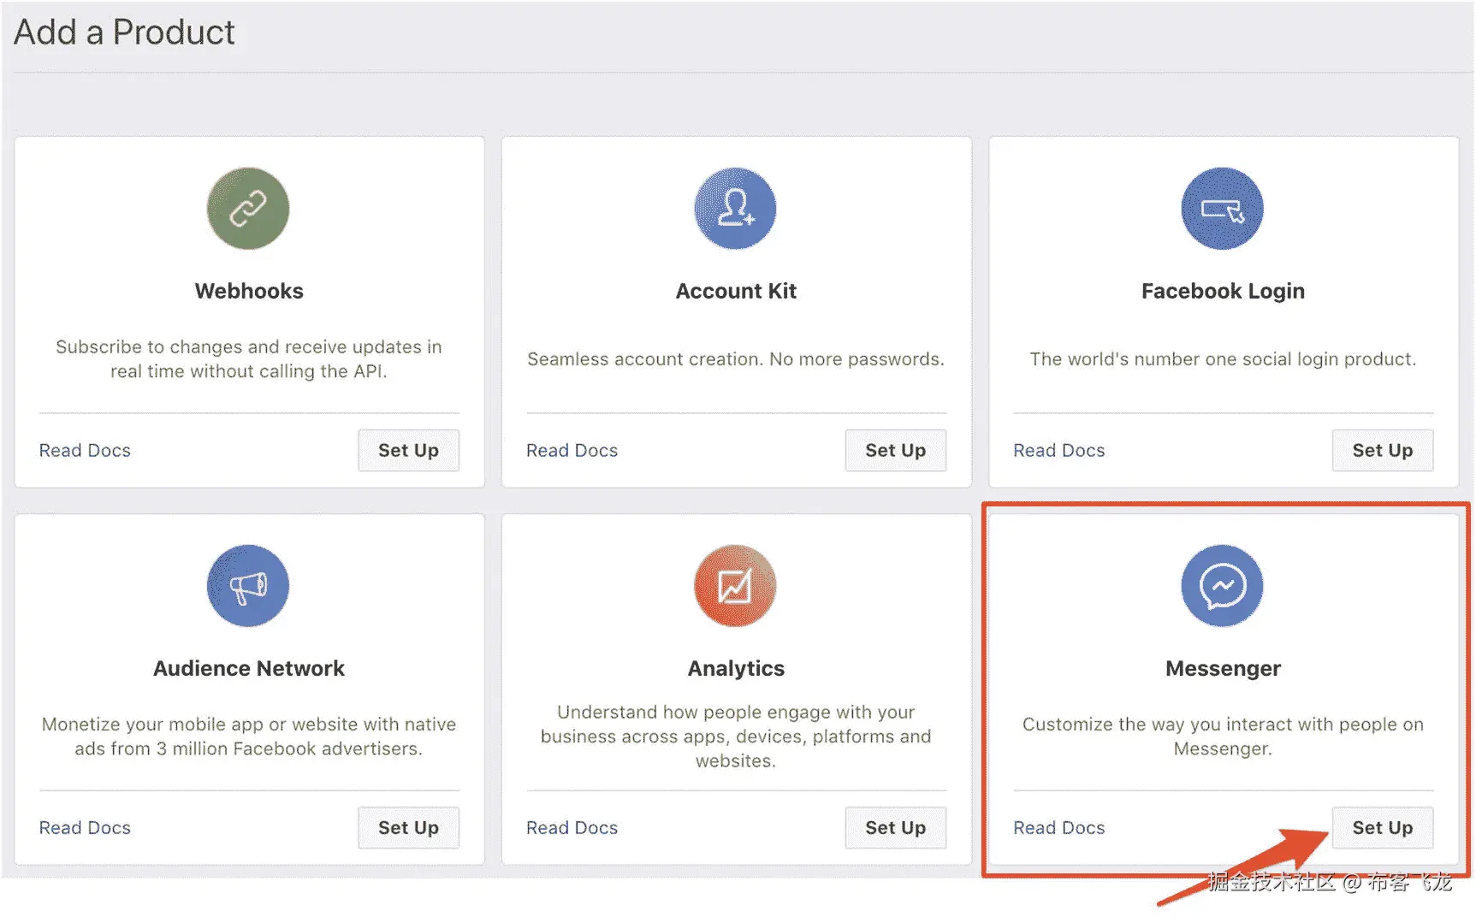Image resolution: width=1476 pixels, height=917 pixels.
Task: Set up the Messenger product
Action: [x=1382, y=828]
